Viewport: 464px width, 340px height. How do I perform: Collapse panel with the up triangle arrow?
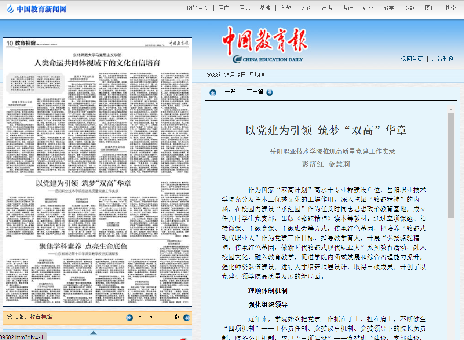pyautogui.click(x=94, y=333)
